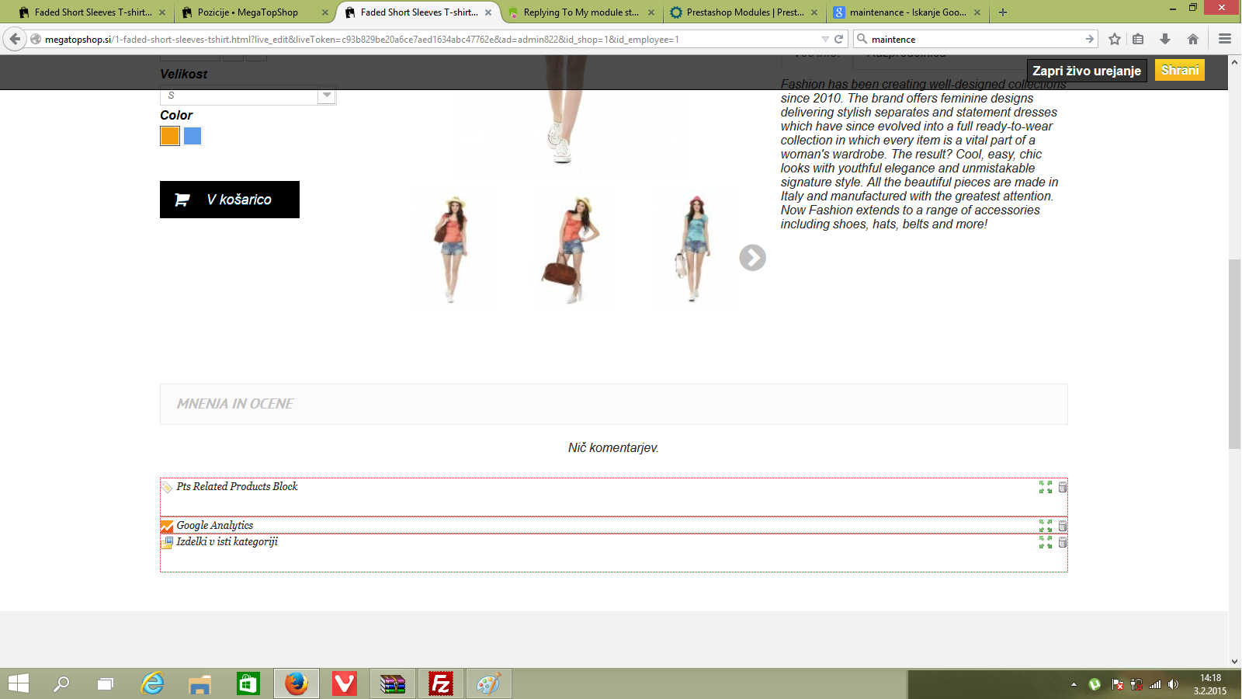Viewport: 1242px width, 699px height.
Task: Bookmark this page with the star
Action: pos(1115,39)
